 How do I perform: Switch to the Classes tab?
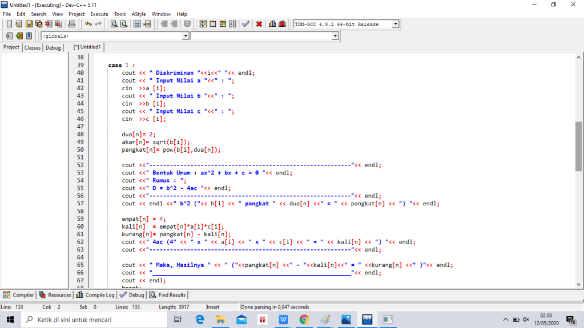33,48
